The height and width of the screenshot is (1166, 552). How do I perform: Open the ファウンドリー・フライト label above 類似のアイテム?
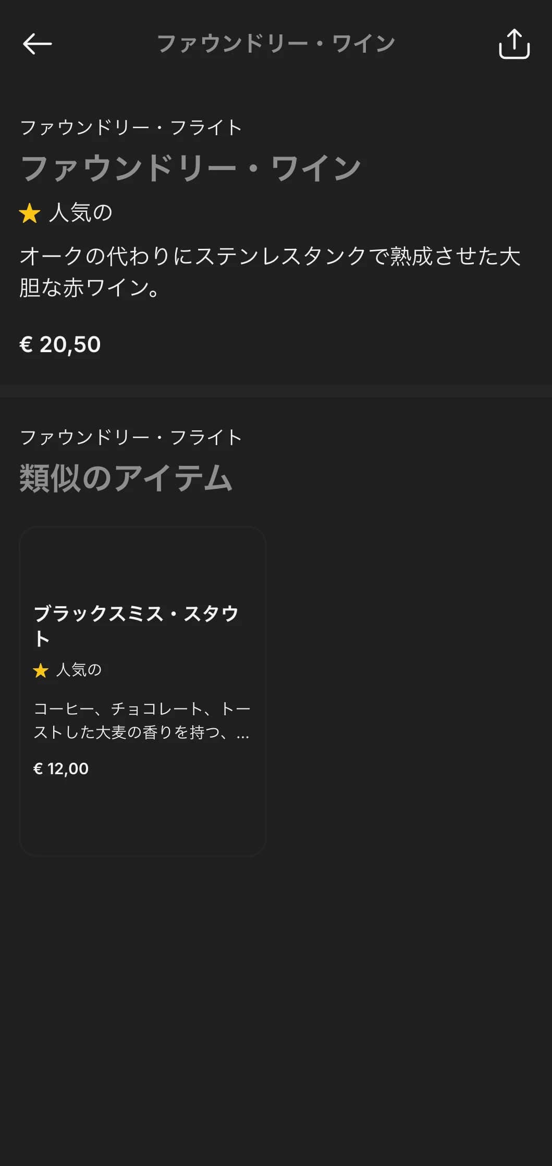(x=131, y=437)
